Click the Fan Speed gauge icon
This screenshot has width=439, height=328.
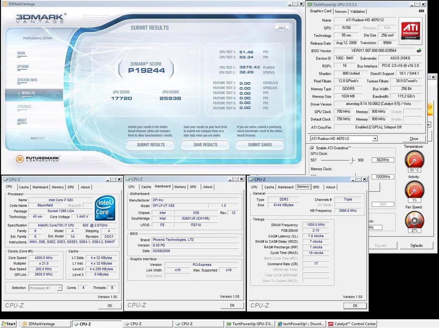tap(415, 220)
